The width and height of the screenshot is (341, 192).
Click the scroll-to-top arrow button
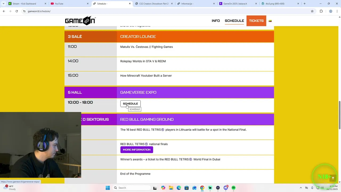333,178
